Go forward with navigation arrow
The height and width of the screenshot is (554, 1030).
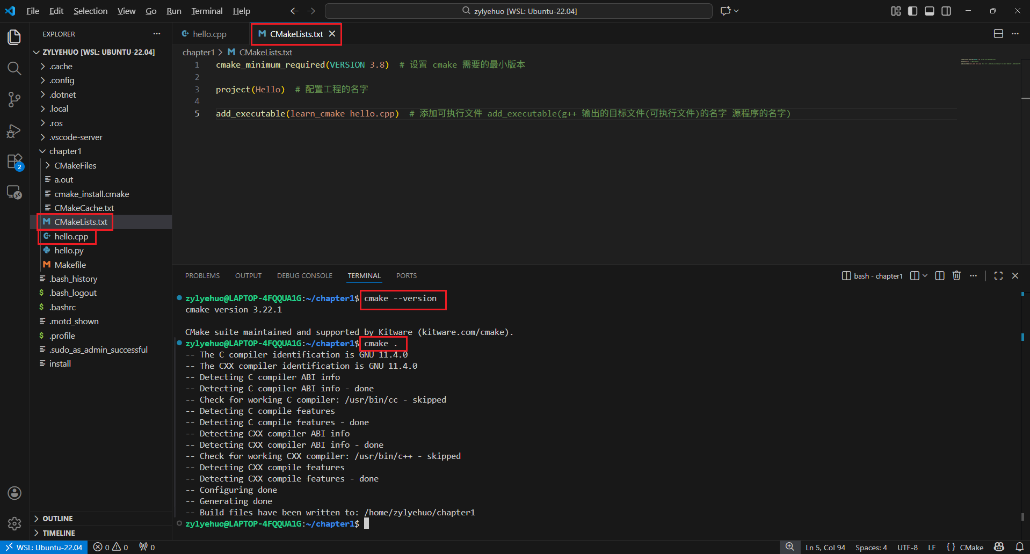coord(311,11)
